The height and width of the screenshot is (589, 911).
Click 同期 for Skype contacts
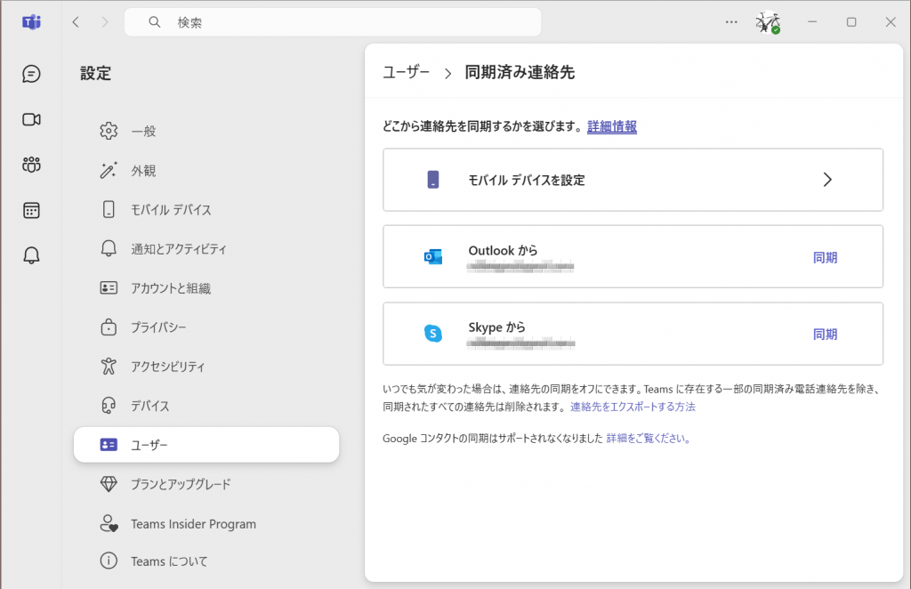[x=825, y=335]
